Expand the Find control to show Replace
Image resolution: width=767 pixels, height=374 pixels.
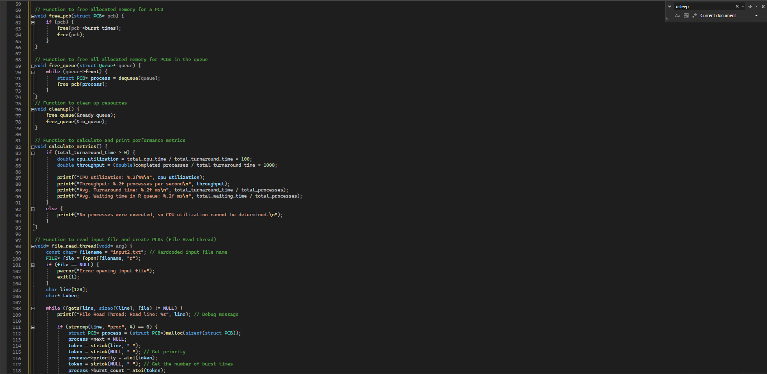tap(669, 6)
